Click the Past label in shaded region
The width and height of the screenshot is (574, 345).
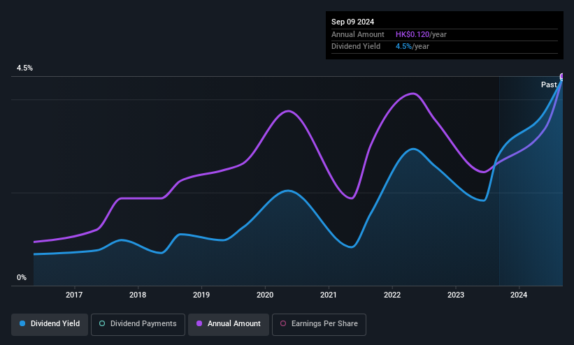tap(549, 85)
